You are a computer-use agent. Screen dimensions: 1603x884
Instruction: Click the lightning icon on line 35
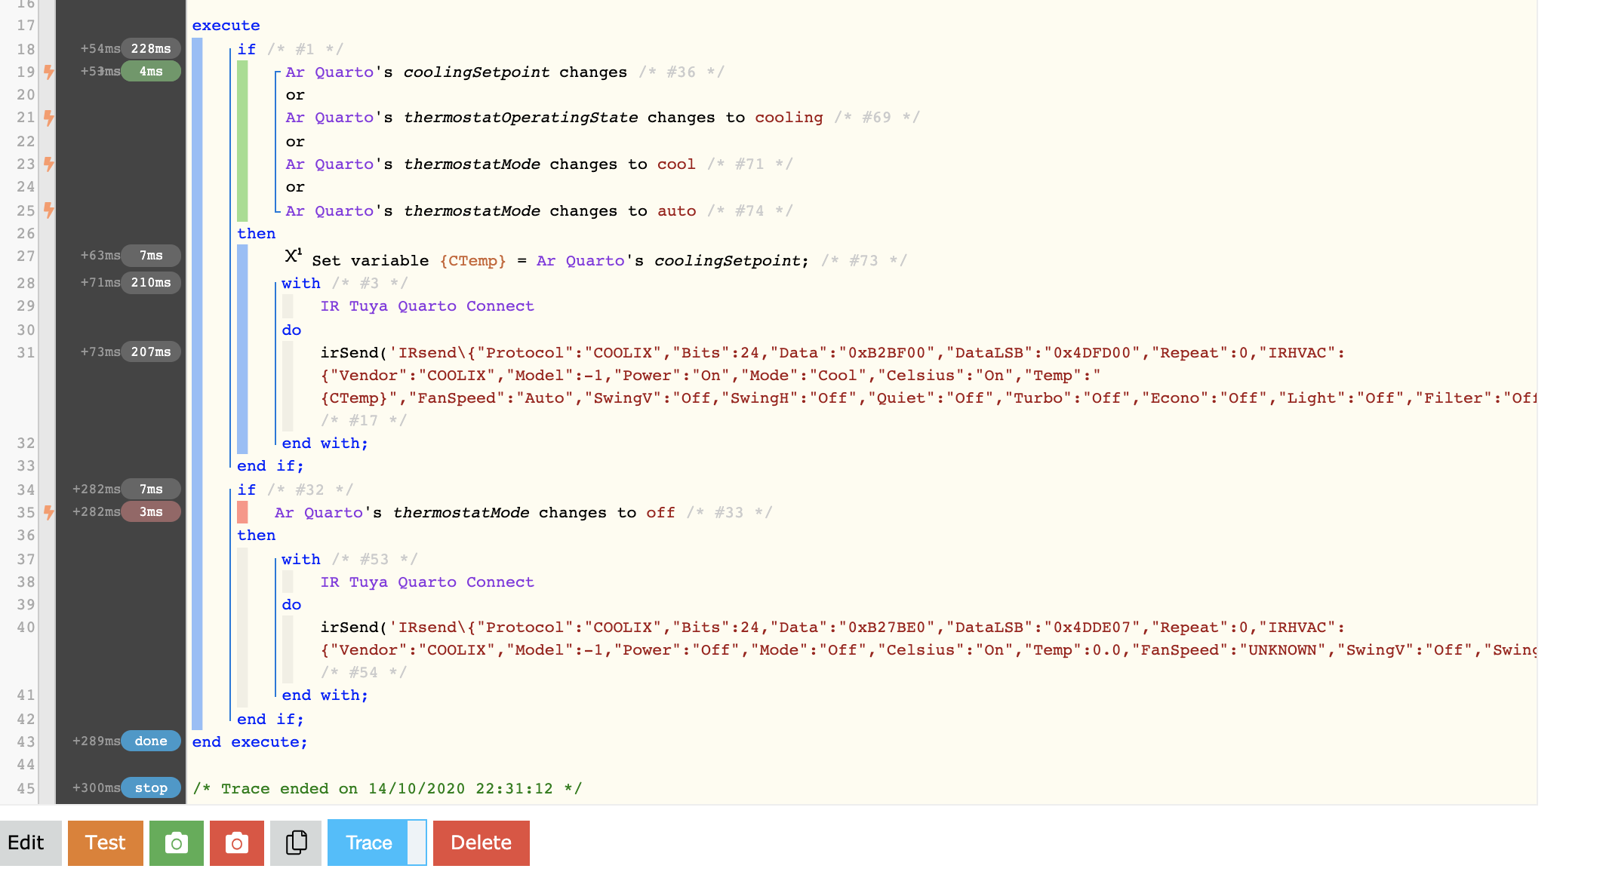tap(49, 512)
